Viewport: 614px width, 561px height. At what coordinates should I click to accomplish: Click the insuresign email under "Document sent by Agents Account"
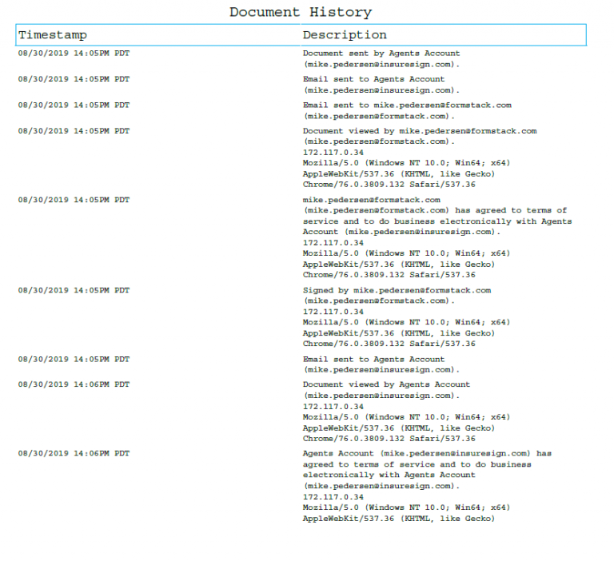coord(381,64)
